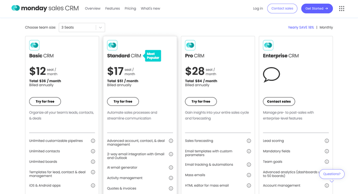Image resolution: width=358 pixels, height=194 pixels.
Task: Click the Total $36 / month text
Action: coord(45,81)
